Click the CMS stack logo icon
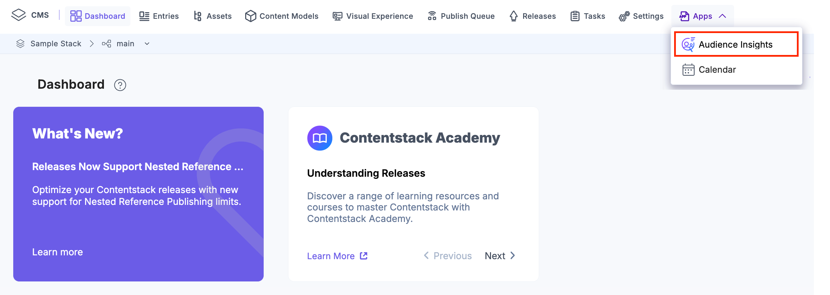The width and height of the screenshot is (830, 295). (19, 15)
